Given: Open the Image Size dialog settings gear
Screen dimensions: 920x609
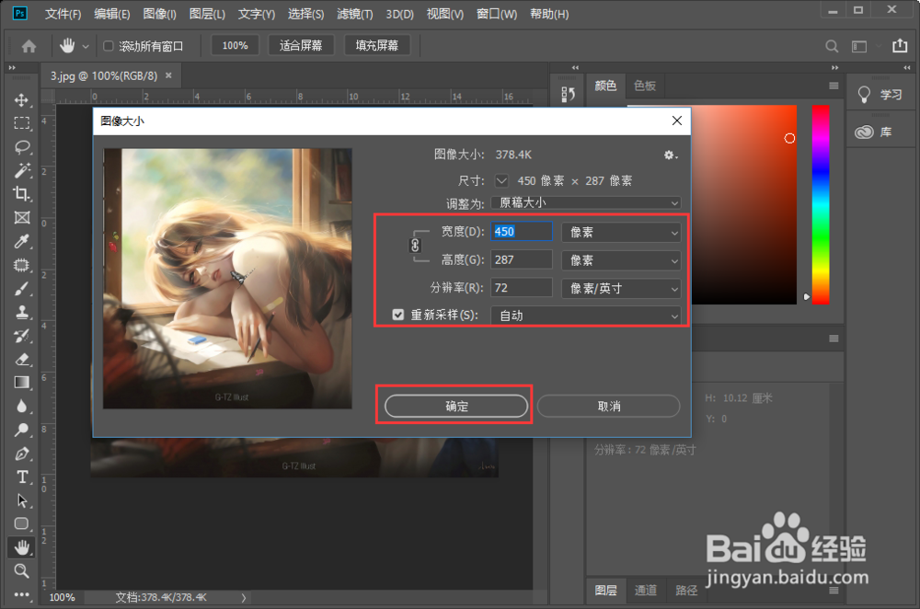Looking at the screenshot, I should click(x=670, y=155).
